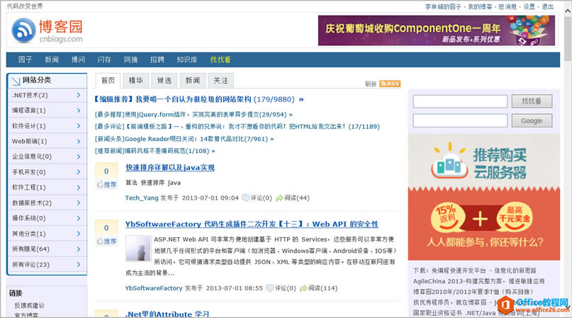Screen dimensions: 572x318
Task: Open 博问 in the navigation bar
Action: 78,59
